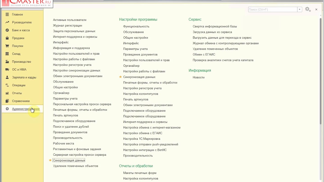Image resolution: width=324 pixels, height=182 pixels.
Task: Open Макеты печатных форм
Action: coord(140,173)
